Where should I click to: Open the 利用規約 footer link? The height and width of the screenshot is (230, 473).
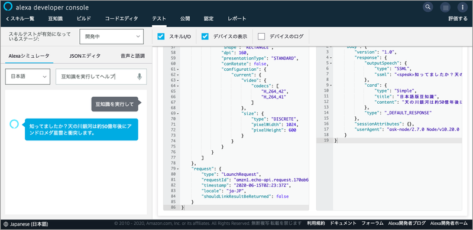tap(316, 224)
